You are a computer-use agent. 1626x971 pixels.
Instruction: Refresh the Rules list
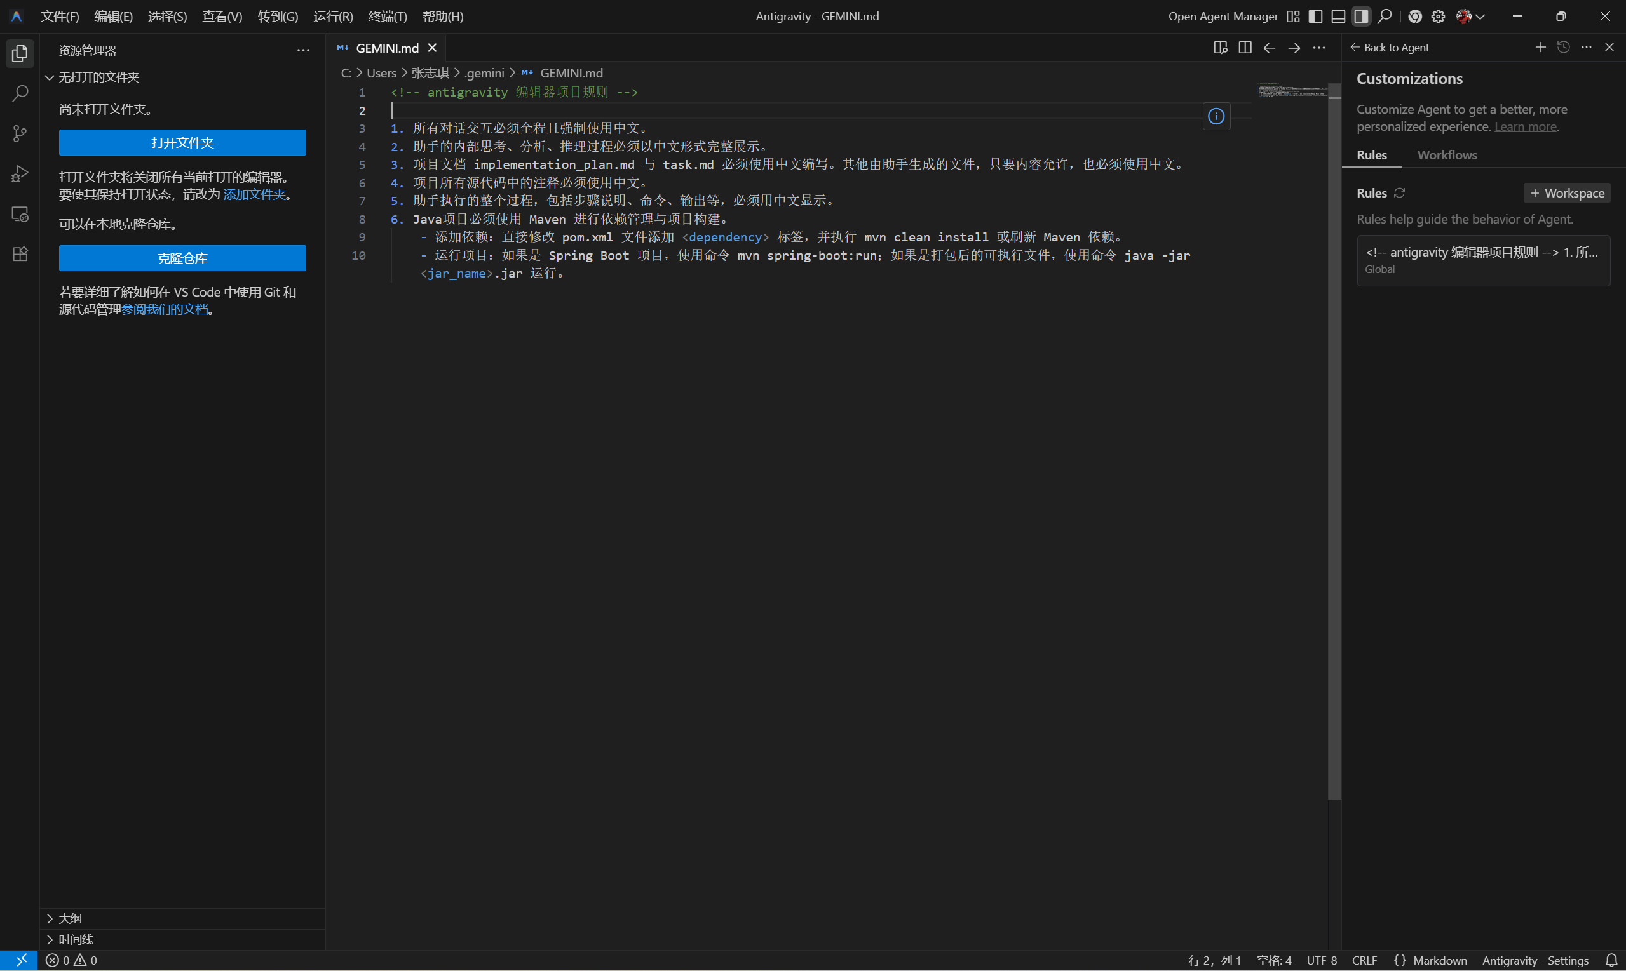pos(1400,192)
